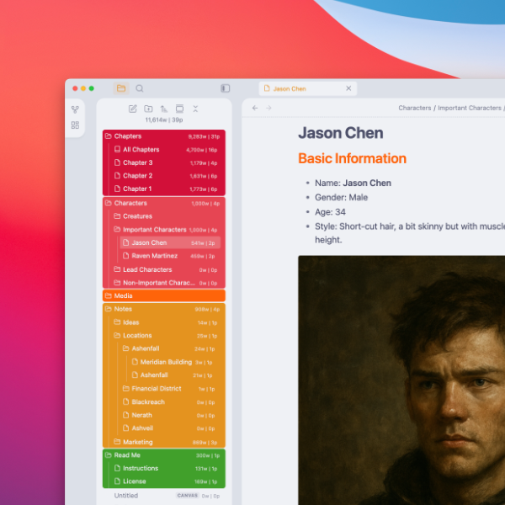Click the Age: 34 bullet line
Screen dimensions: 505x505
pyautogui.click(x=330, y=212)
